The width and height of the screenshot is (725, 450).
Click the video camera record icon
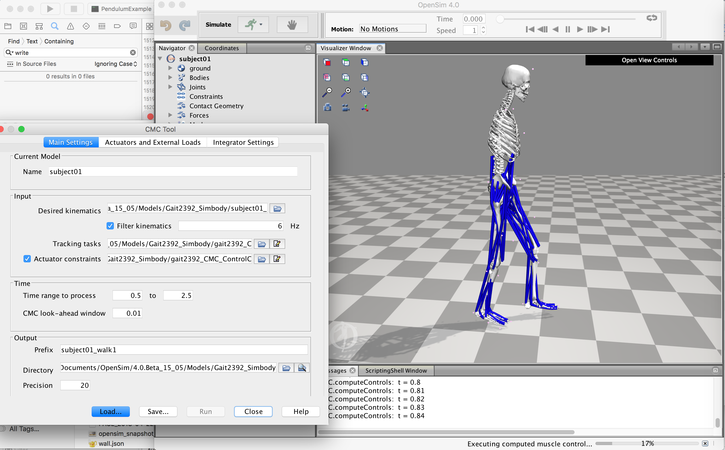pyautogui.click(x=346, y=107)
